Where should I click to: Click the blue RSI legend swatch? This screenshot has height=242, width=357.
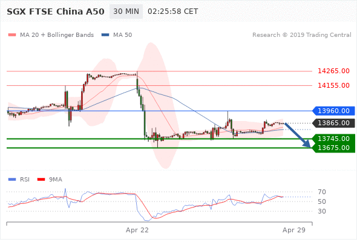click(x=12, y=180)
